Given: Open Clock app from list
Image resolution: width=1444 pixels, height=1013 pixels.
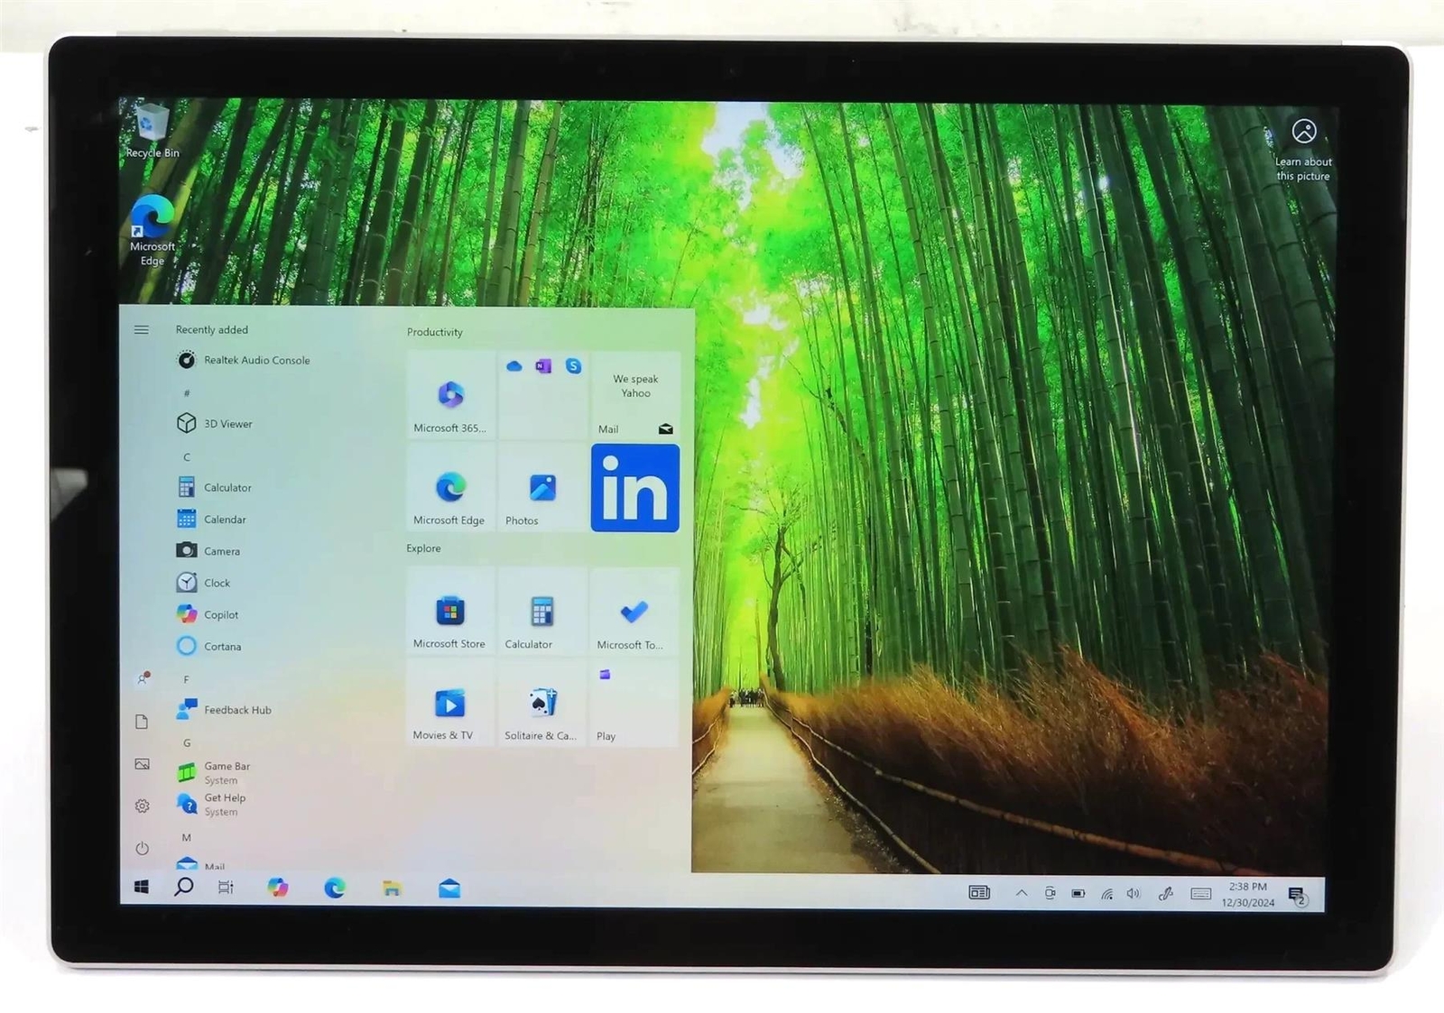Looking at the screenshot, I should coord(204,583).
